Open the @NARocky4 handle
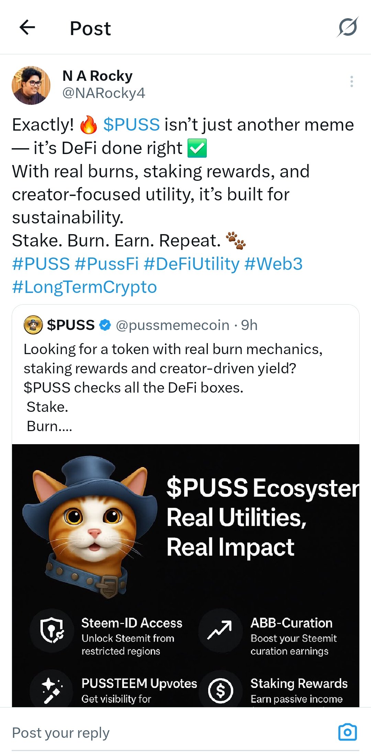Screen dimensions: 371x756 [x=104, y=93]
